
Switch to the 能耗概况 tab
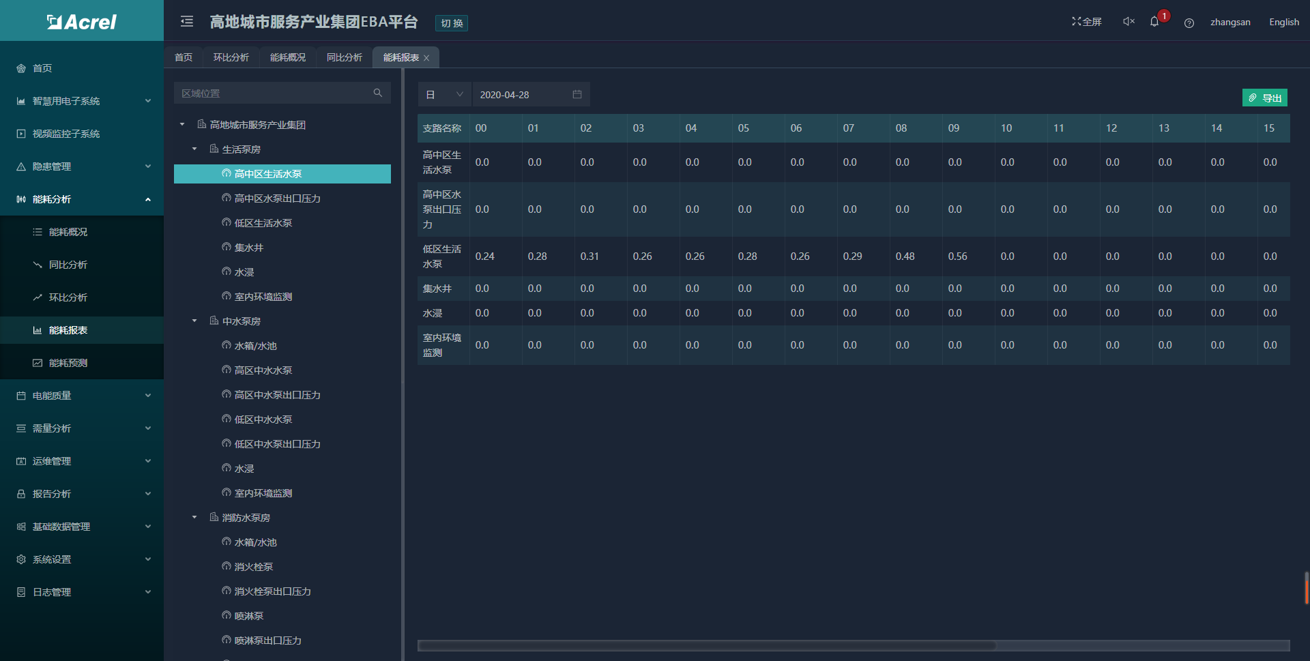(x=287, y=57)
